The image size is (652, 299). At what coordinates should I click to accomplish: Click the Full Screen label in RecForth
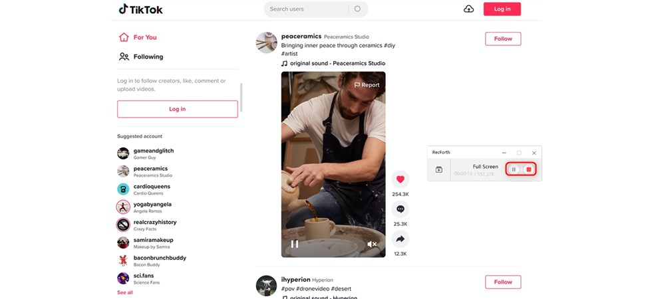coord(485,167)
